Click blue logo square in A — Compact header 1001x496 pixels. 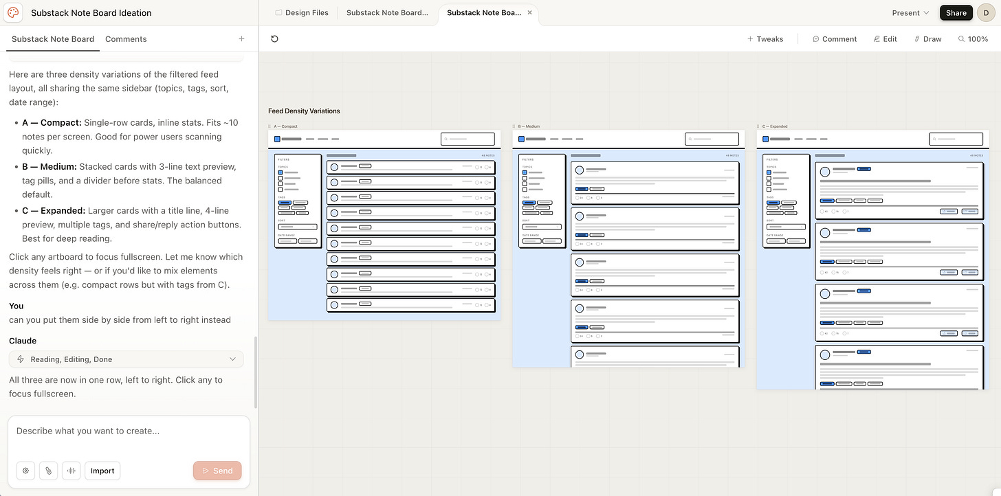point(277,139)
